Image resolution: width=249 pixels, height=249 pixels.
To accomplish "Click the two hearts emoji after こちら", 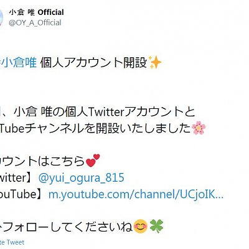I will [93, 161].
